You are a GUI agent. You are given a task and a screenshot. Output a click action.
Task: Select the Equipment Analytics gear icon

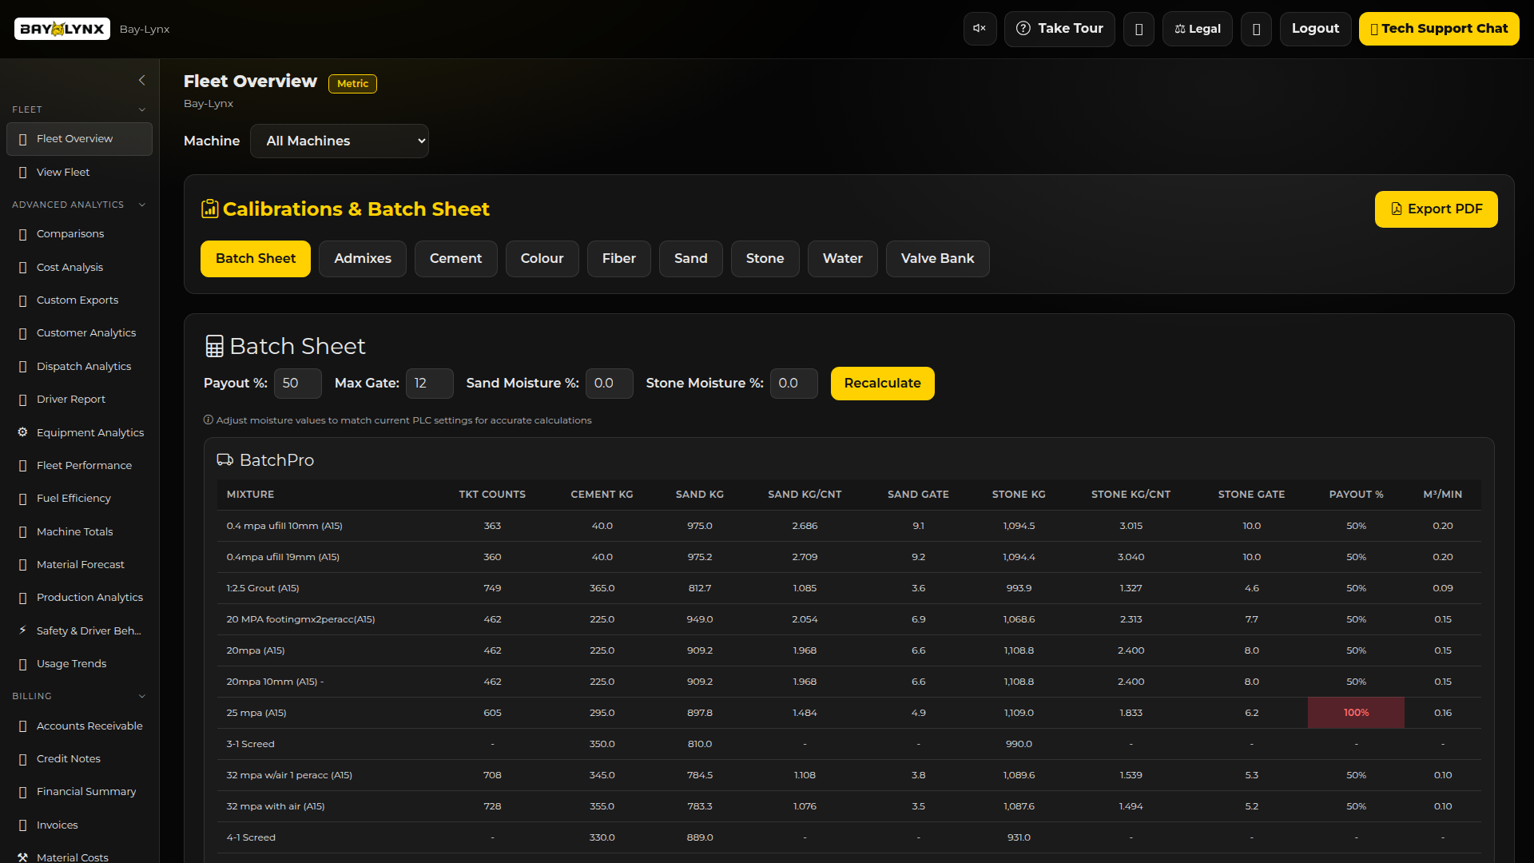pyautogui.click(x=22, y=432)
